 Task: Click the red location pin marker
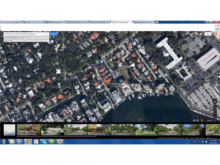point(105,81)
